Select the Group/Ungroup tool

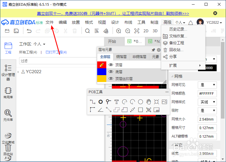(148, 110)
